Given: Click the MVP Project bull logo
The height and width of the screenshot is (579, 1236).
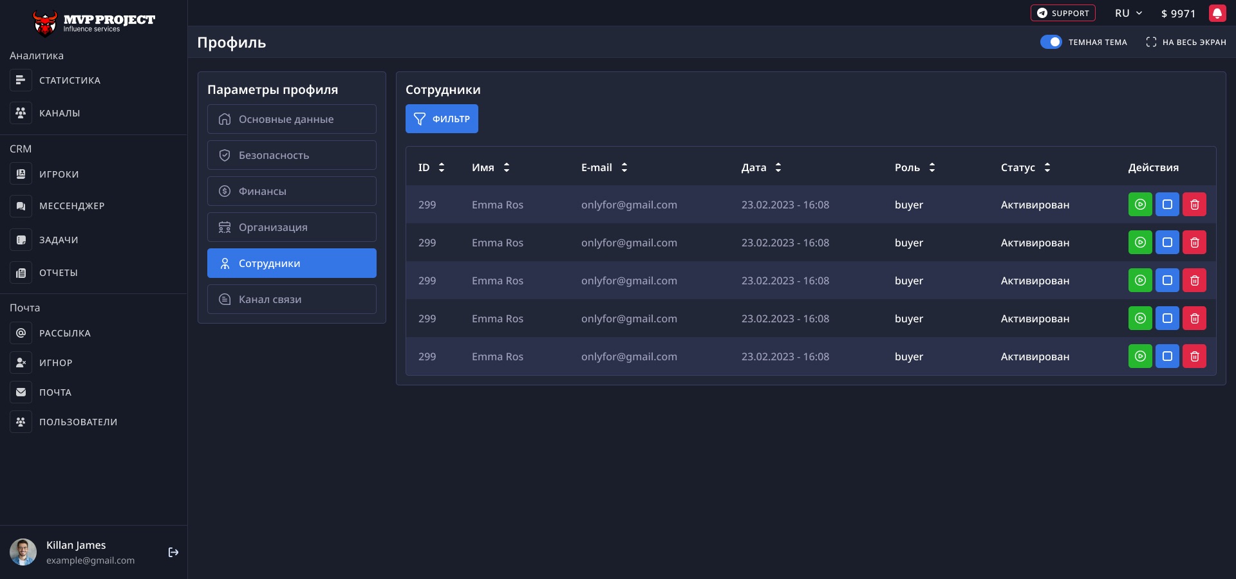Looking at the screenshot, I should [45, 23].
